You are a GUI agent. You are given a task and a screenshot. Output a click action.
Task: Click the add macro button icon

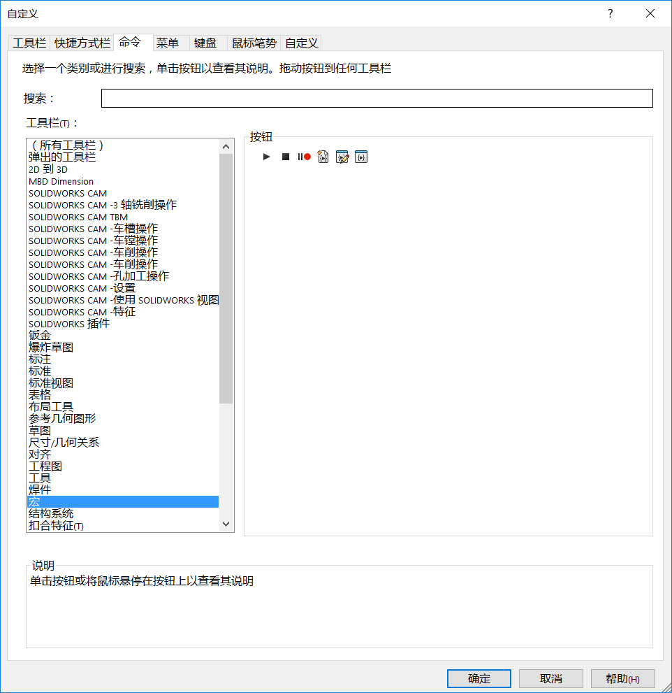(x=360, y=157)
